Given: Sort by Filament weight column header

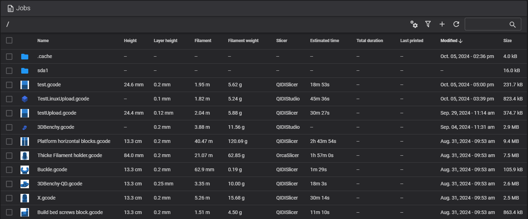Looking at the screenshot, I should coord(243,41).
